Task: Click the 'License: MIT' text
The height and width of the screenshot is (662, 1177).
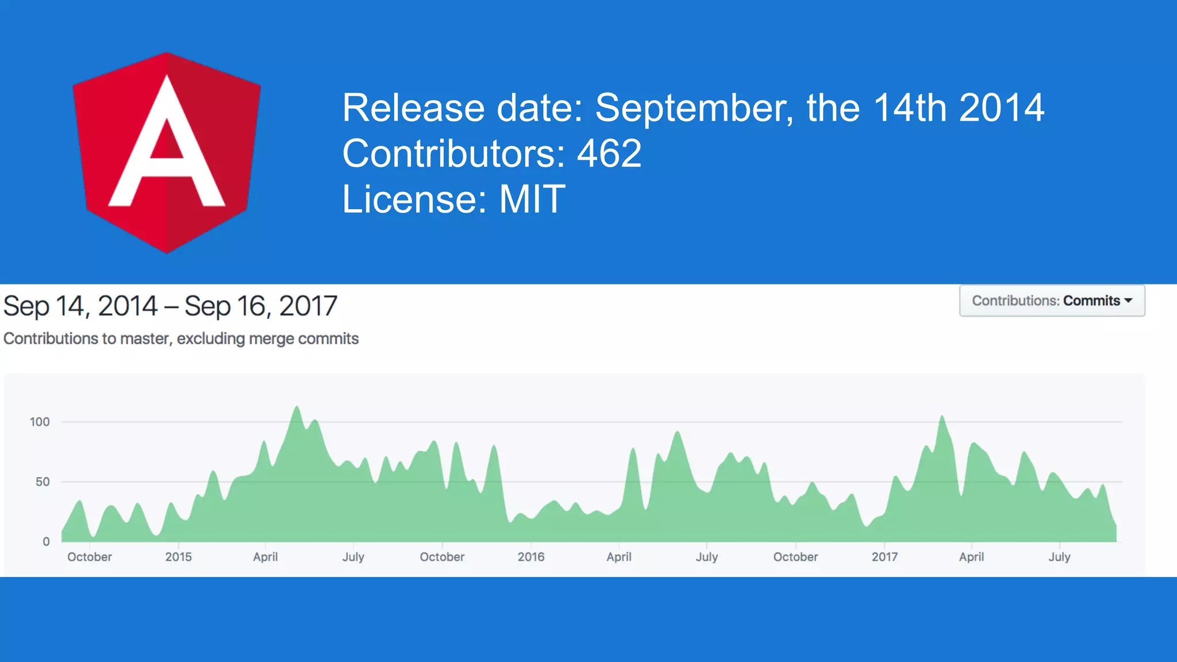Action: (454, 199)
